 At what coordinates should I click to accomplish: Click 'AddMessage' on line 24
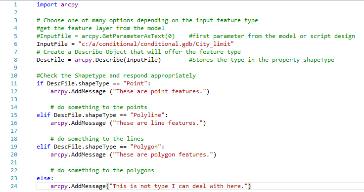click(89, 186)
